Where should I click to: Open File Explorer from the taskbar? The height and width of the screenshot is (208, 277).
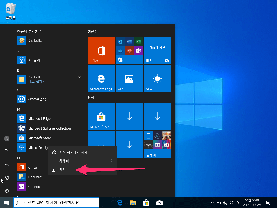tap(133, 203)
